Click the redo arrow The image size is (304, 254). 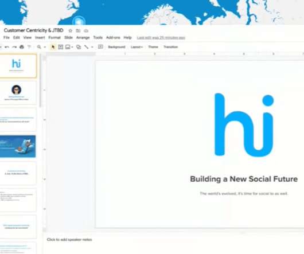pos(14,47)
